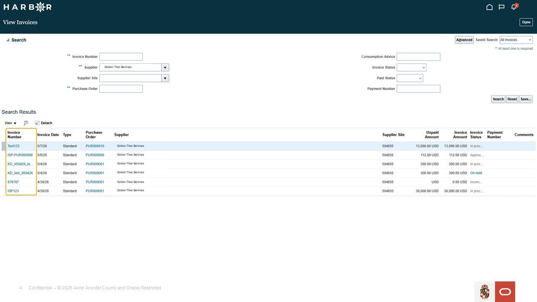Screen dimensions: 537x302
Task: Click the Invoice Status column header
Action: 476,135
